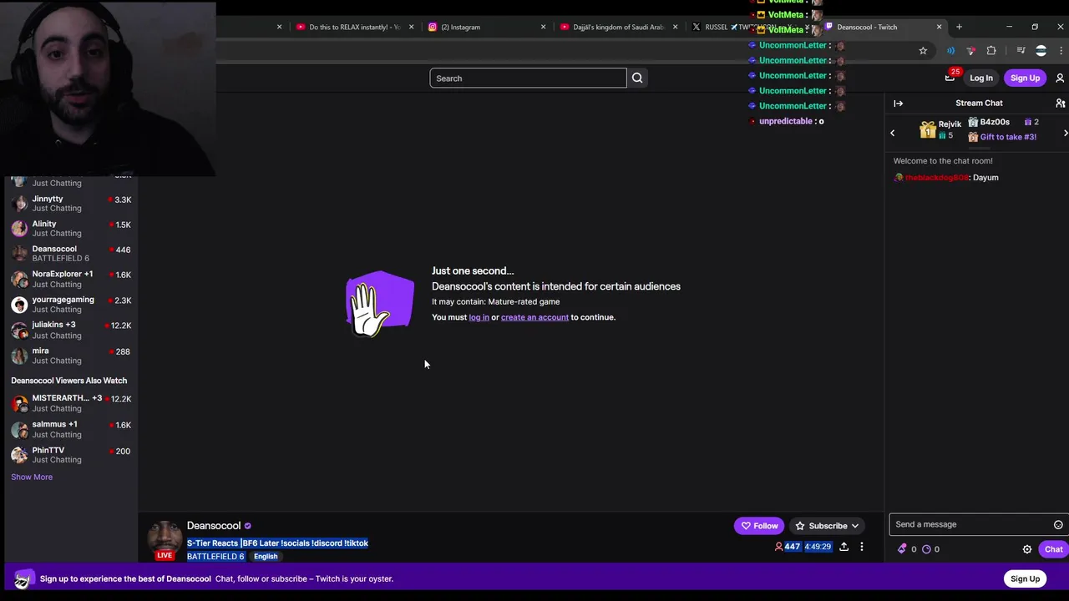This screenshot has width=1069, height=601.
Task: Click the top Sign Up button
Action: coord(1025,78)
